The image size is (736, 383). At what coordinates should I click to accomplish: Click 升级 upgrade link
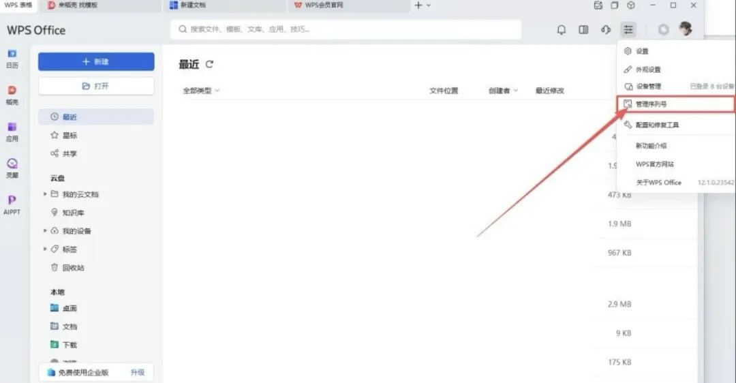(x=138, y=372)
